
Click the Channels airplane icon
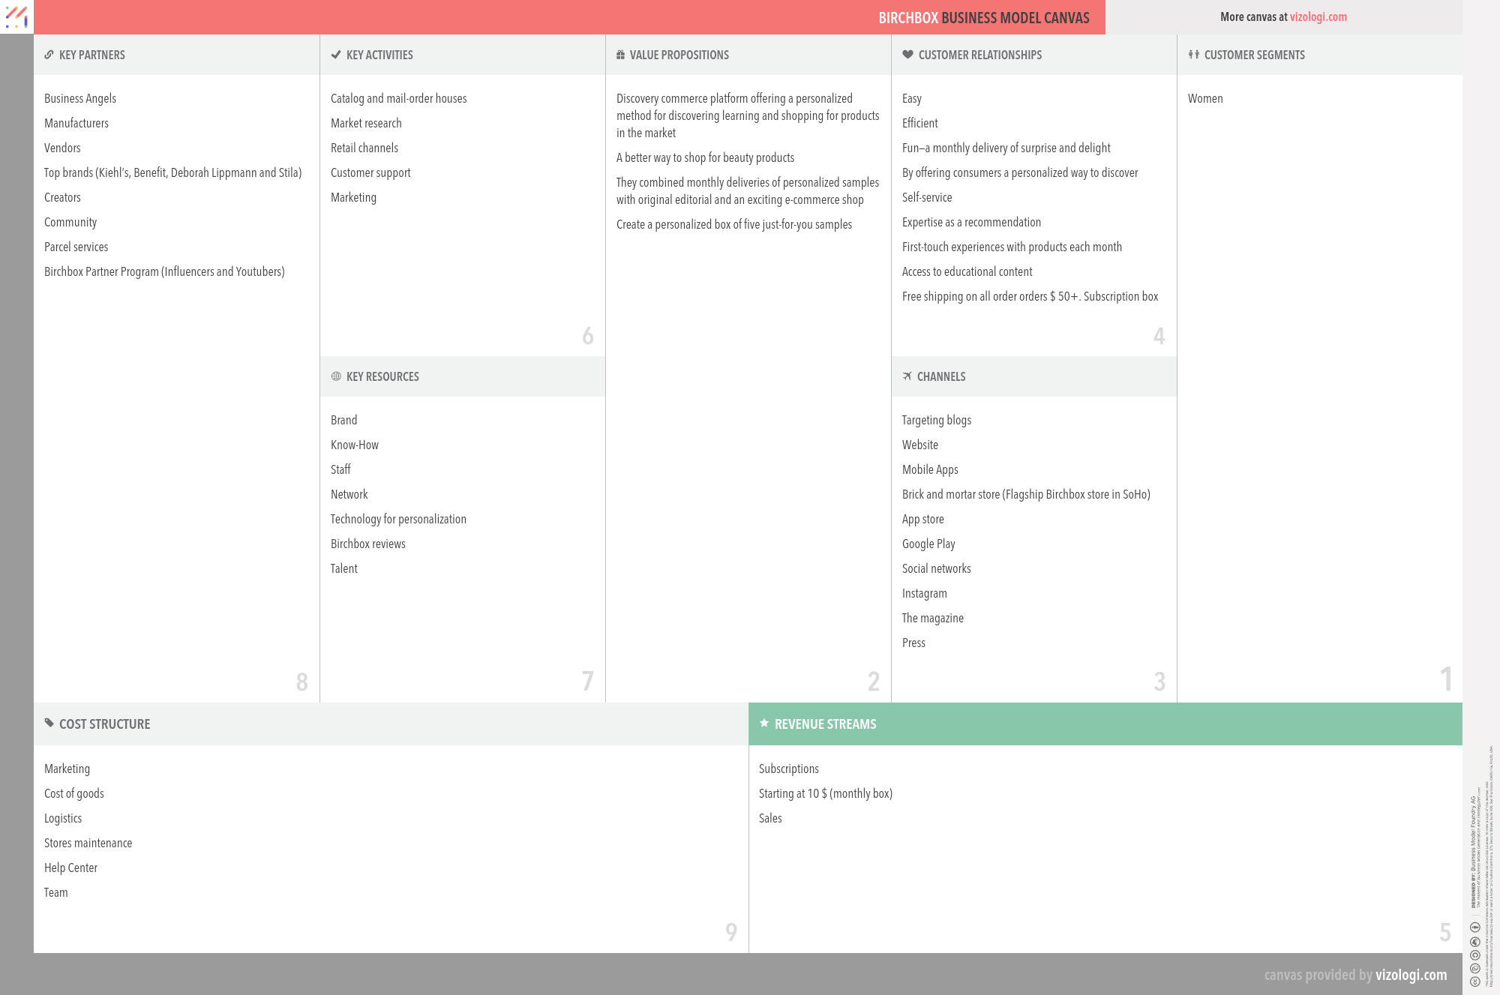(907, 376)
